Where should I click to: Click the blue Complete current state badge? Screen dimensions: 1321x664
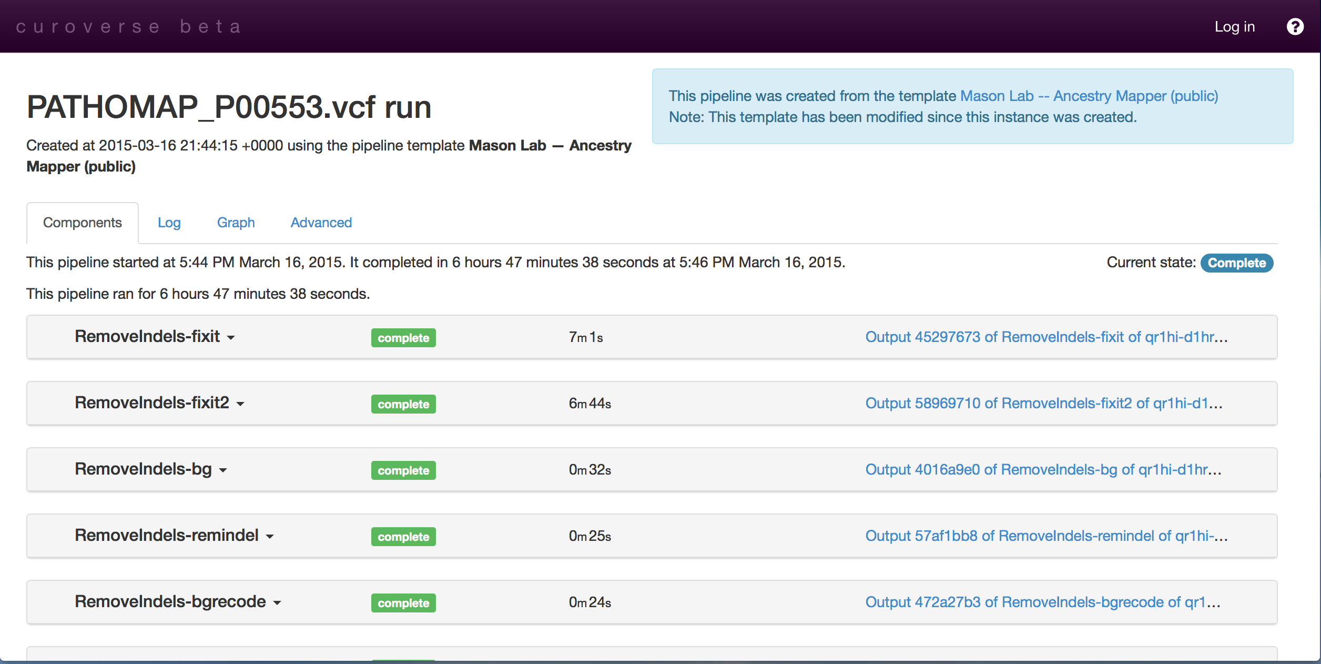click(1236, 263)
